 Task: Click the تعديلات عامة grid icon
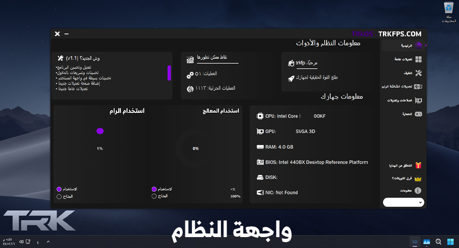(x=419, y=59)
